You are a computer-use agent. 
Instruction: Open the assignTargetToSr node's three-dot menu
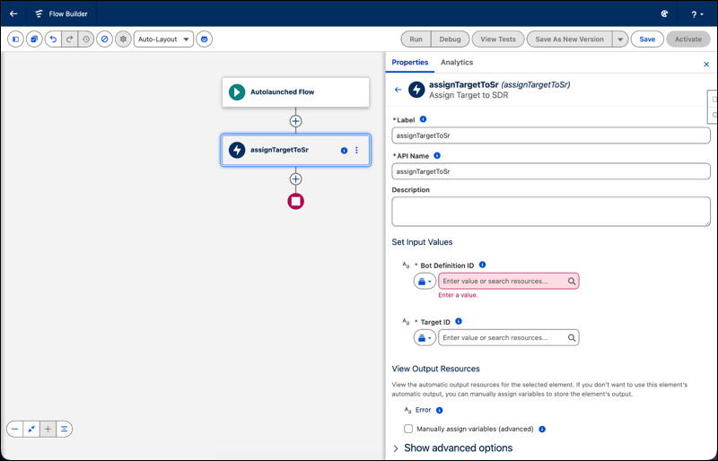click(x=356, y=150)
